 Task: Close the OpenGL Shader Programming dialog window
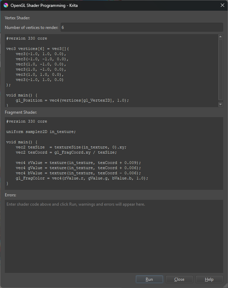pos(222,5)
